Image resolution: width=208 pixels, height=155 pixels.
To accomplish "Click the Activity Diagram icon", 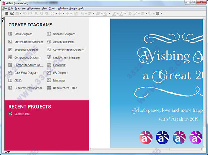I will pos(49,42).
